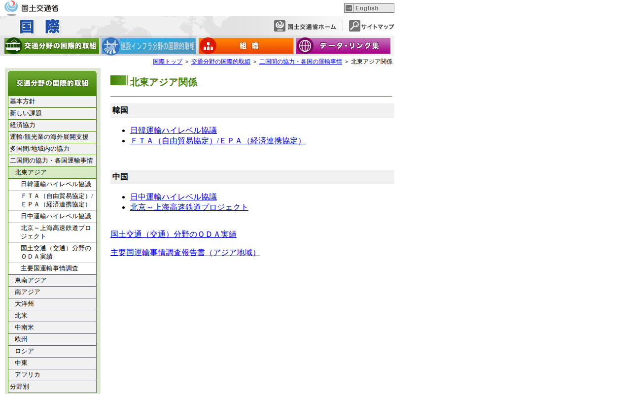
Task: Open 交通分野の国際的取組 train tab
Action: click(x=52, y=46)
